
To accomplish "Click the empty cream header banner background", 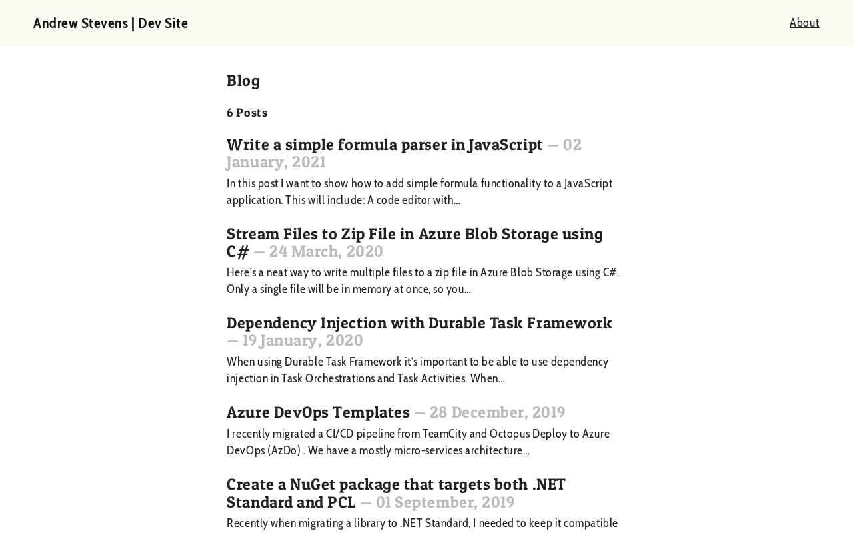I will pos(486,23).
